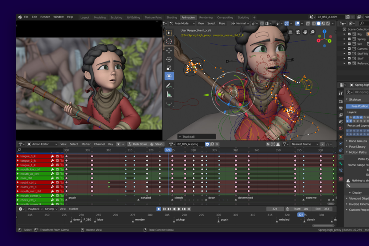The height and width of the screenshot is (246, 369).
Task: Open the Nearest Frame snapping dropdown
Action: coord(304,144)
